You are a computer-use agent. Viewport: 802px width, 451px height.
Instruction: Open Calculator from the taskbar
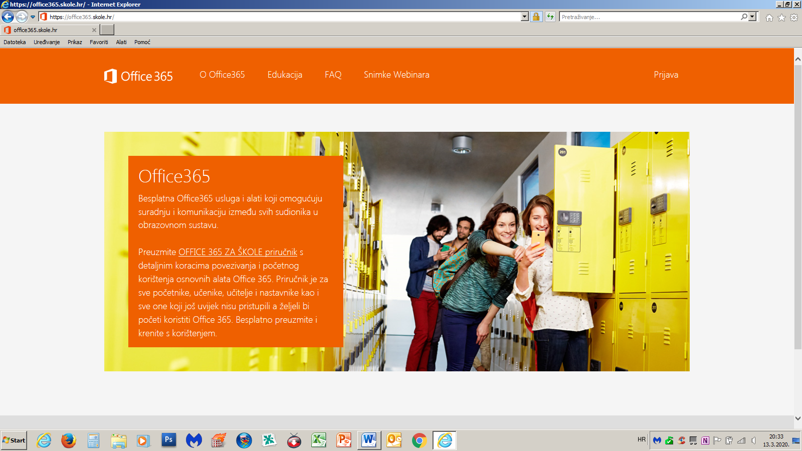[x=93, y=440]
